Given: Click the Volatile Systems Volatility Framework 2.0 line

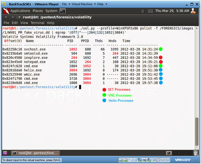Looking at the screenshot, I should coord(43,37).
